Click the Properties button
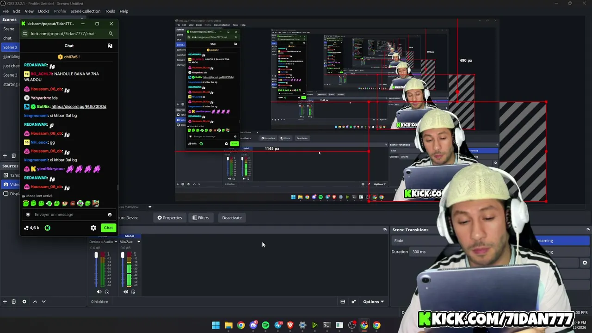Viewport: 592px width, 333px height. [x=170, y=218]
